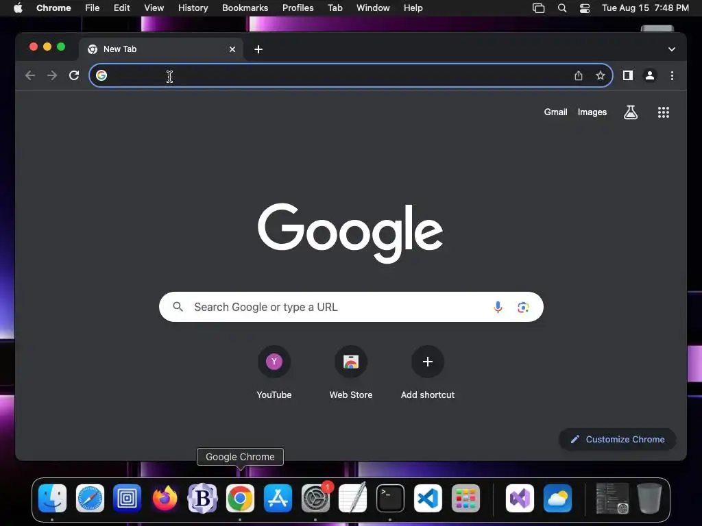
Task: Click the Chrome forward arrow button
Action: coord(52,75)
